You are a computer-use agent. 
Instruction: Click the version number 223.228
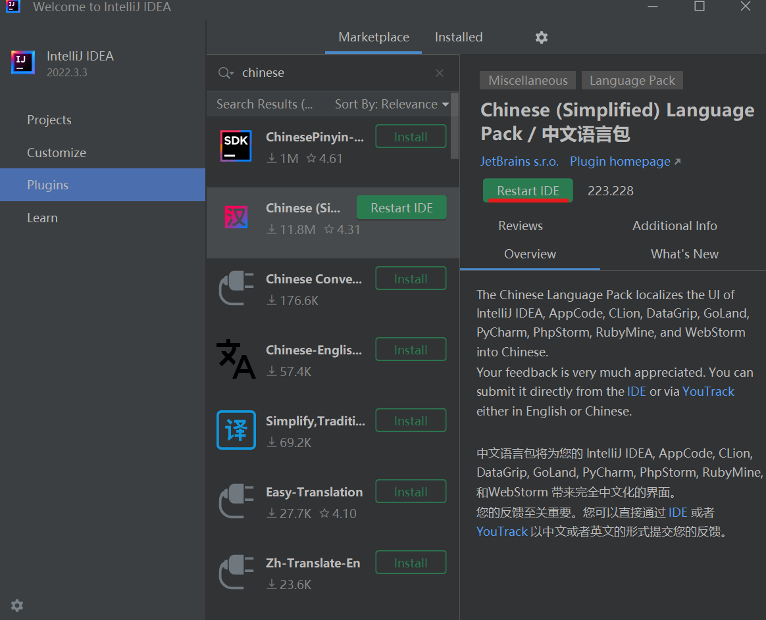[610, 191]
